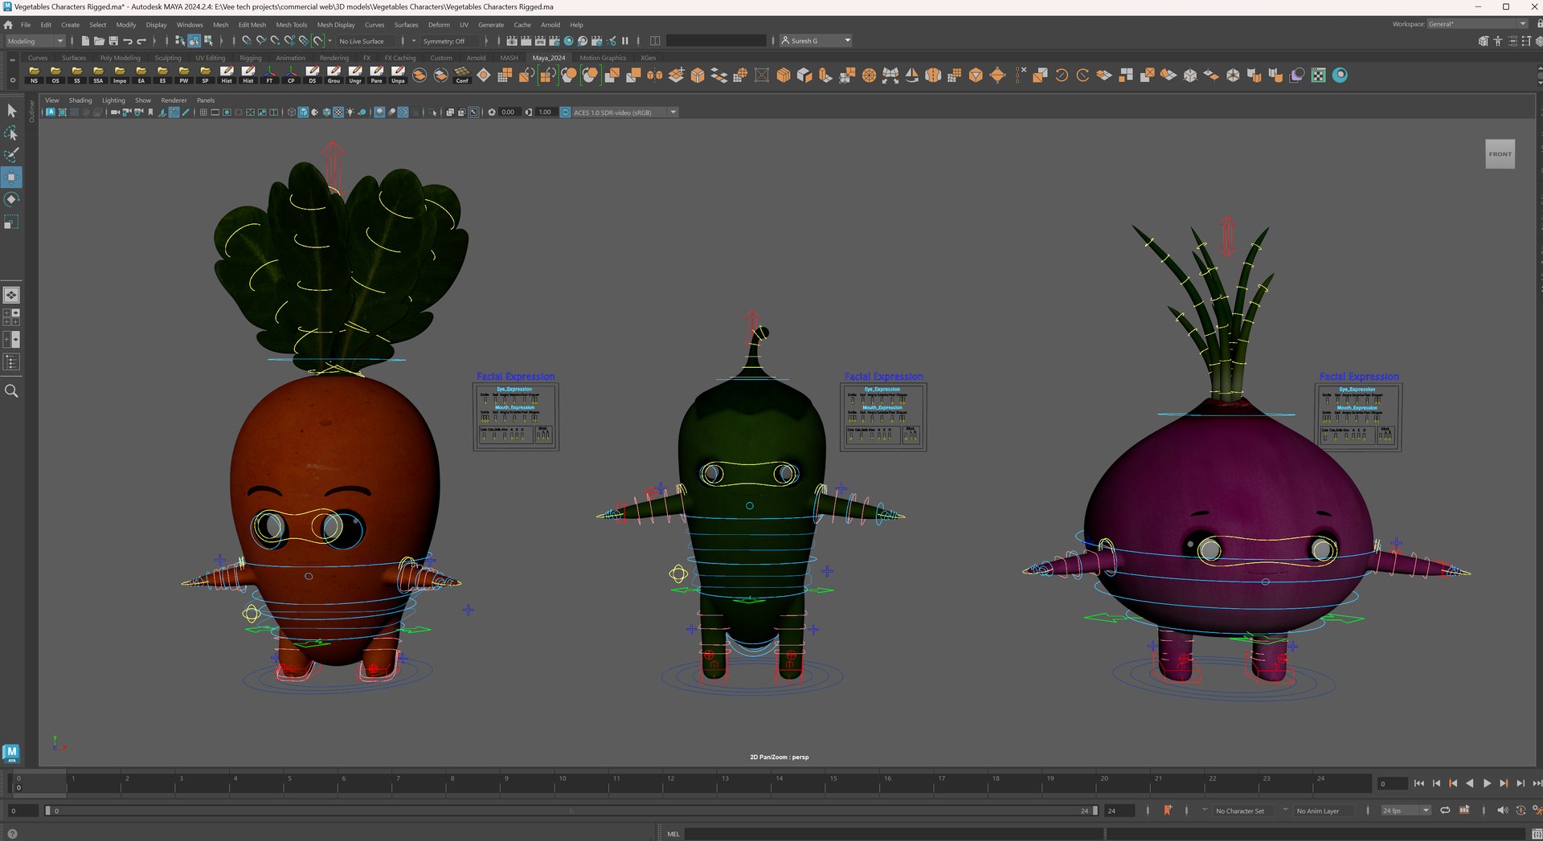Select the Paint selection tool

(11, 154)
